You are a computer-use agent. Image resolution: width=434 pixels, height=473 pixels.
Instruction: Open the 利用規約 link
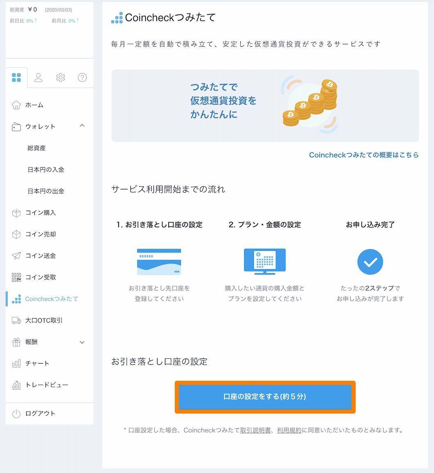point(289,430)
